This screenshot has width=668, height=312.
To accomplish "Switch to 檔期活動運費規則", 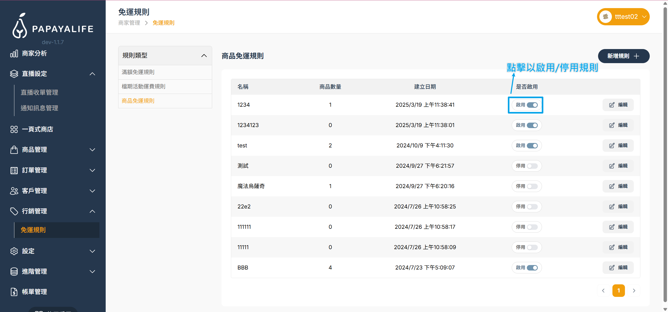I will coord(144,86).
